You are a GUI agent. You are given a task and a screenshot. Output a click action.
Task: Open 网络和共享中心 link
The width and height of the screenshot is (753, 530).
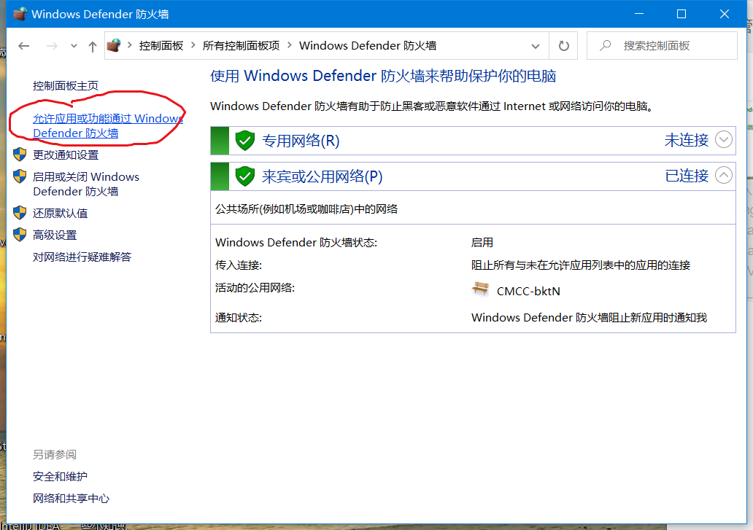coord(71,499)
